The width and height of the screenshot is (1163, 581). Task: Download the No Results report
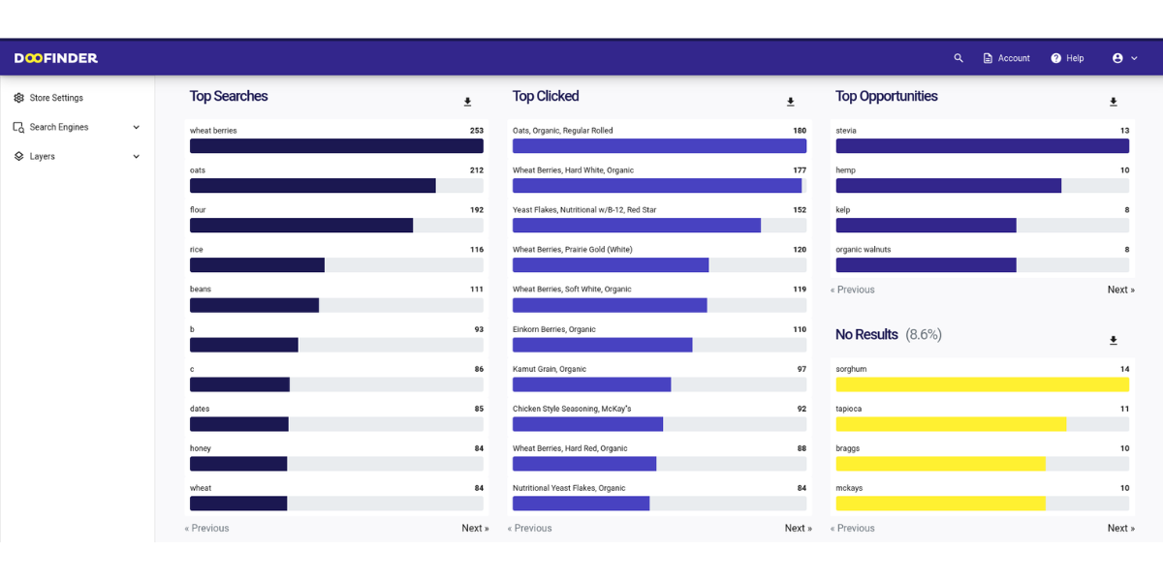tap(1113, 339)
